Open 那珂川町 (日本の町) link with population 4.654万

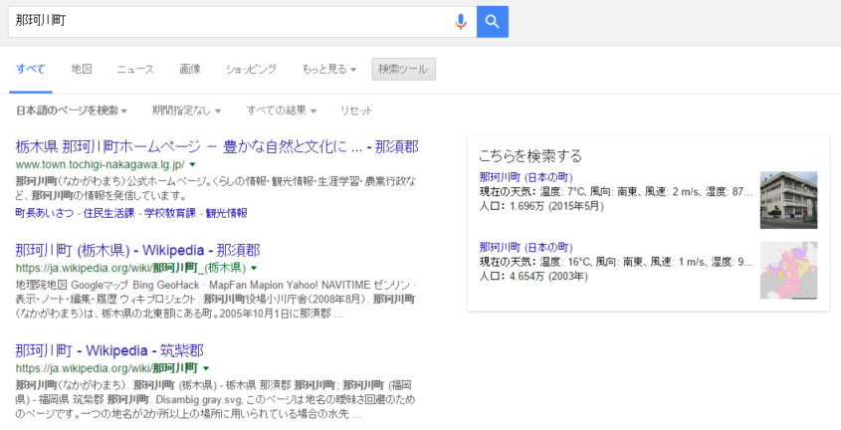pyautogui.click(x=526, y=247)
